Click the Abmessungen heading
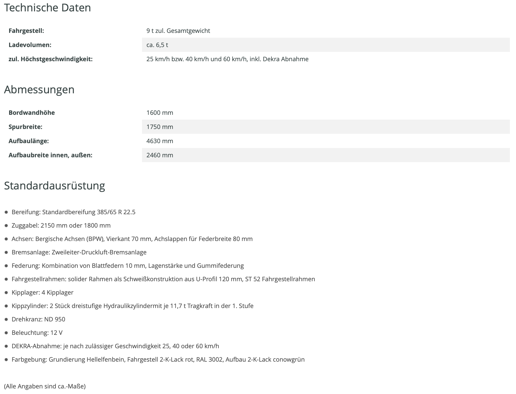 39,90
